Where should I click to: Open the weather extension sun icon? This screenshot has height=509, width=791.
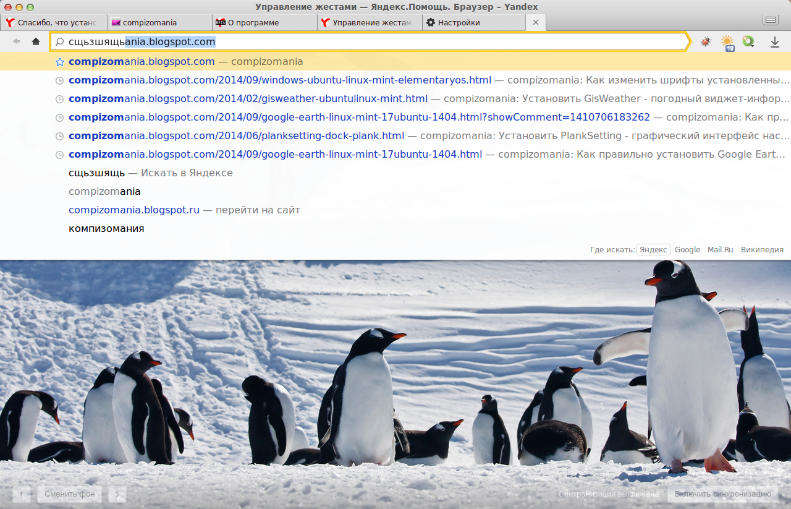pyautogui.click(x=727, y=42)
